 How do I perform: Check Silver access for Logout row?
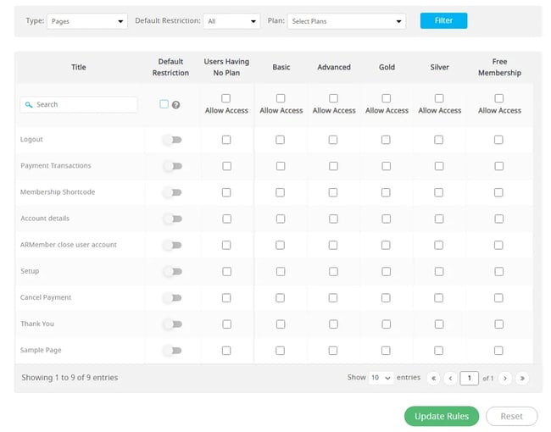[x=438, y=140]
